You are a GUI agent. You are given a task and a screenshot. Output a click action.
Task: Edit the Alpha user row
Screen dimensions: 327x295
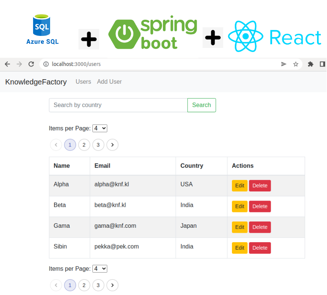click(x=240, y=186)
